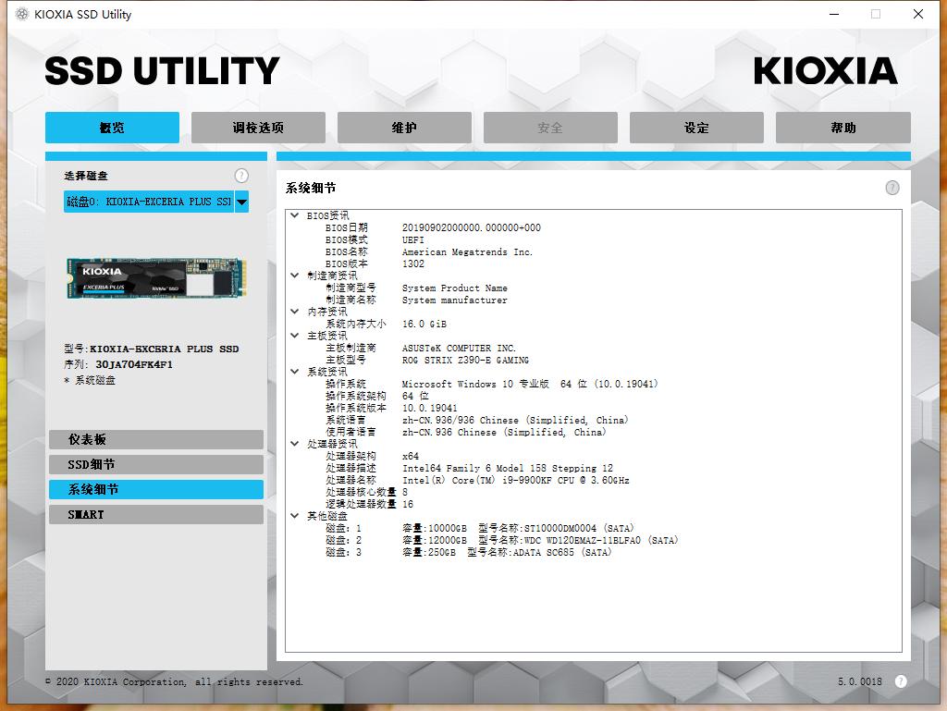Select 磁盘 1 ST10000DM0004 row
The image size is (947, 711).
coord(480,529)
